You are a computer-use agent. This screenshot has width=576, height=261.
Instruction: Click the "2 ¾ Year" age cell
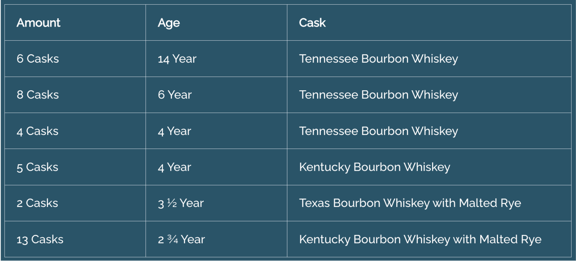click(x=181, y=240)
